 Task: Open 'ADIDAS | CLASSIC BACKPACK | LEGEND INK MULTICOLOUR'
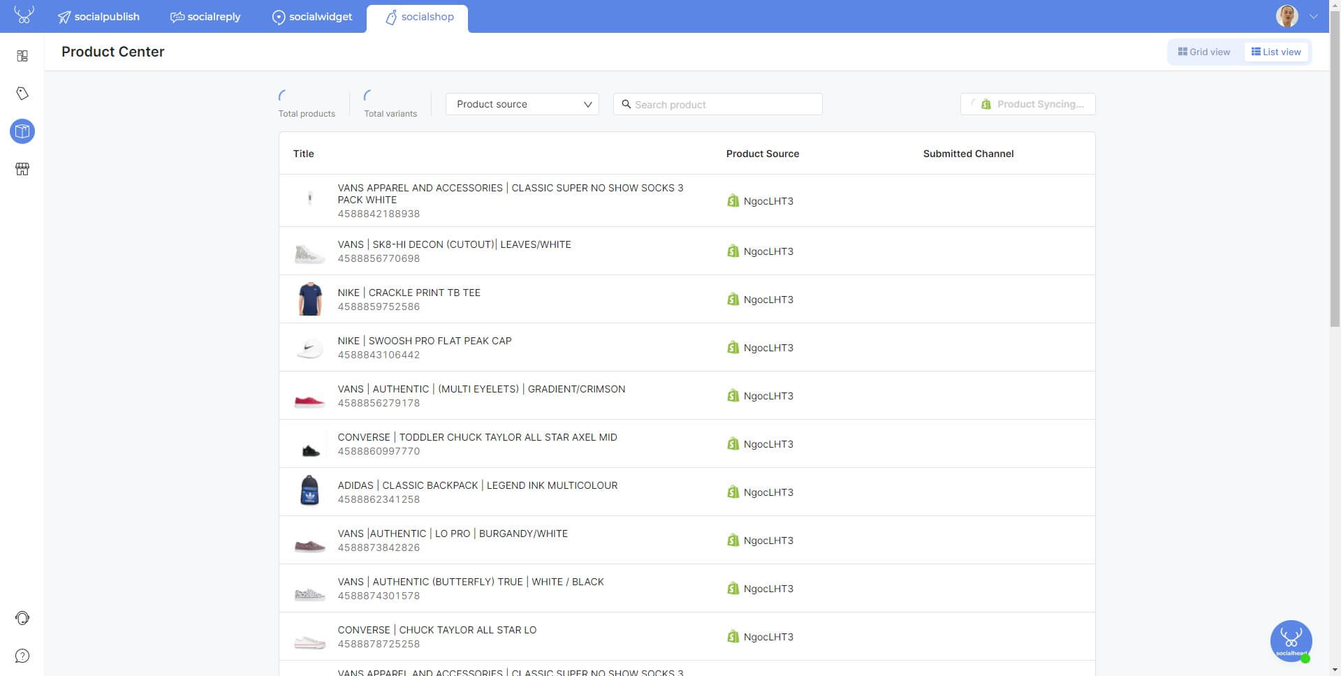pyautogui.click(x=478, y=485)
